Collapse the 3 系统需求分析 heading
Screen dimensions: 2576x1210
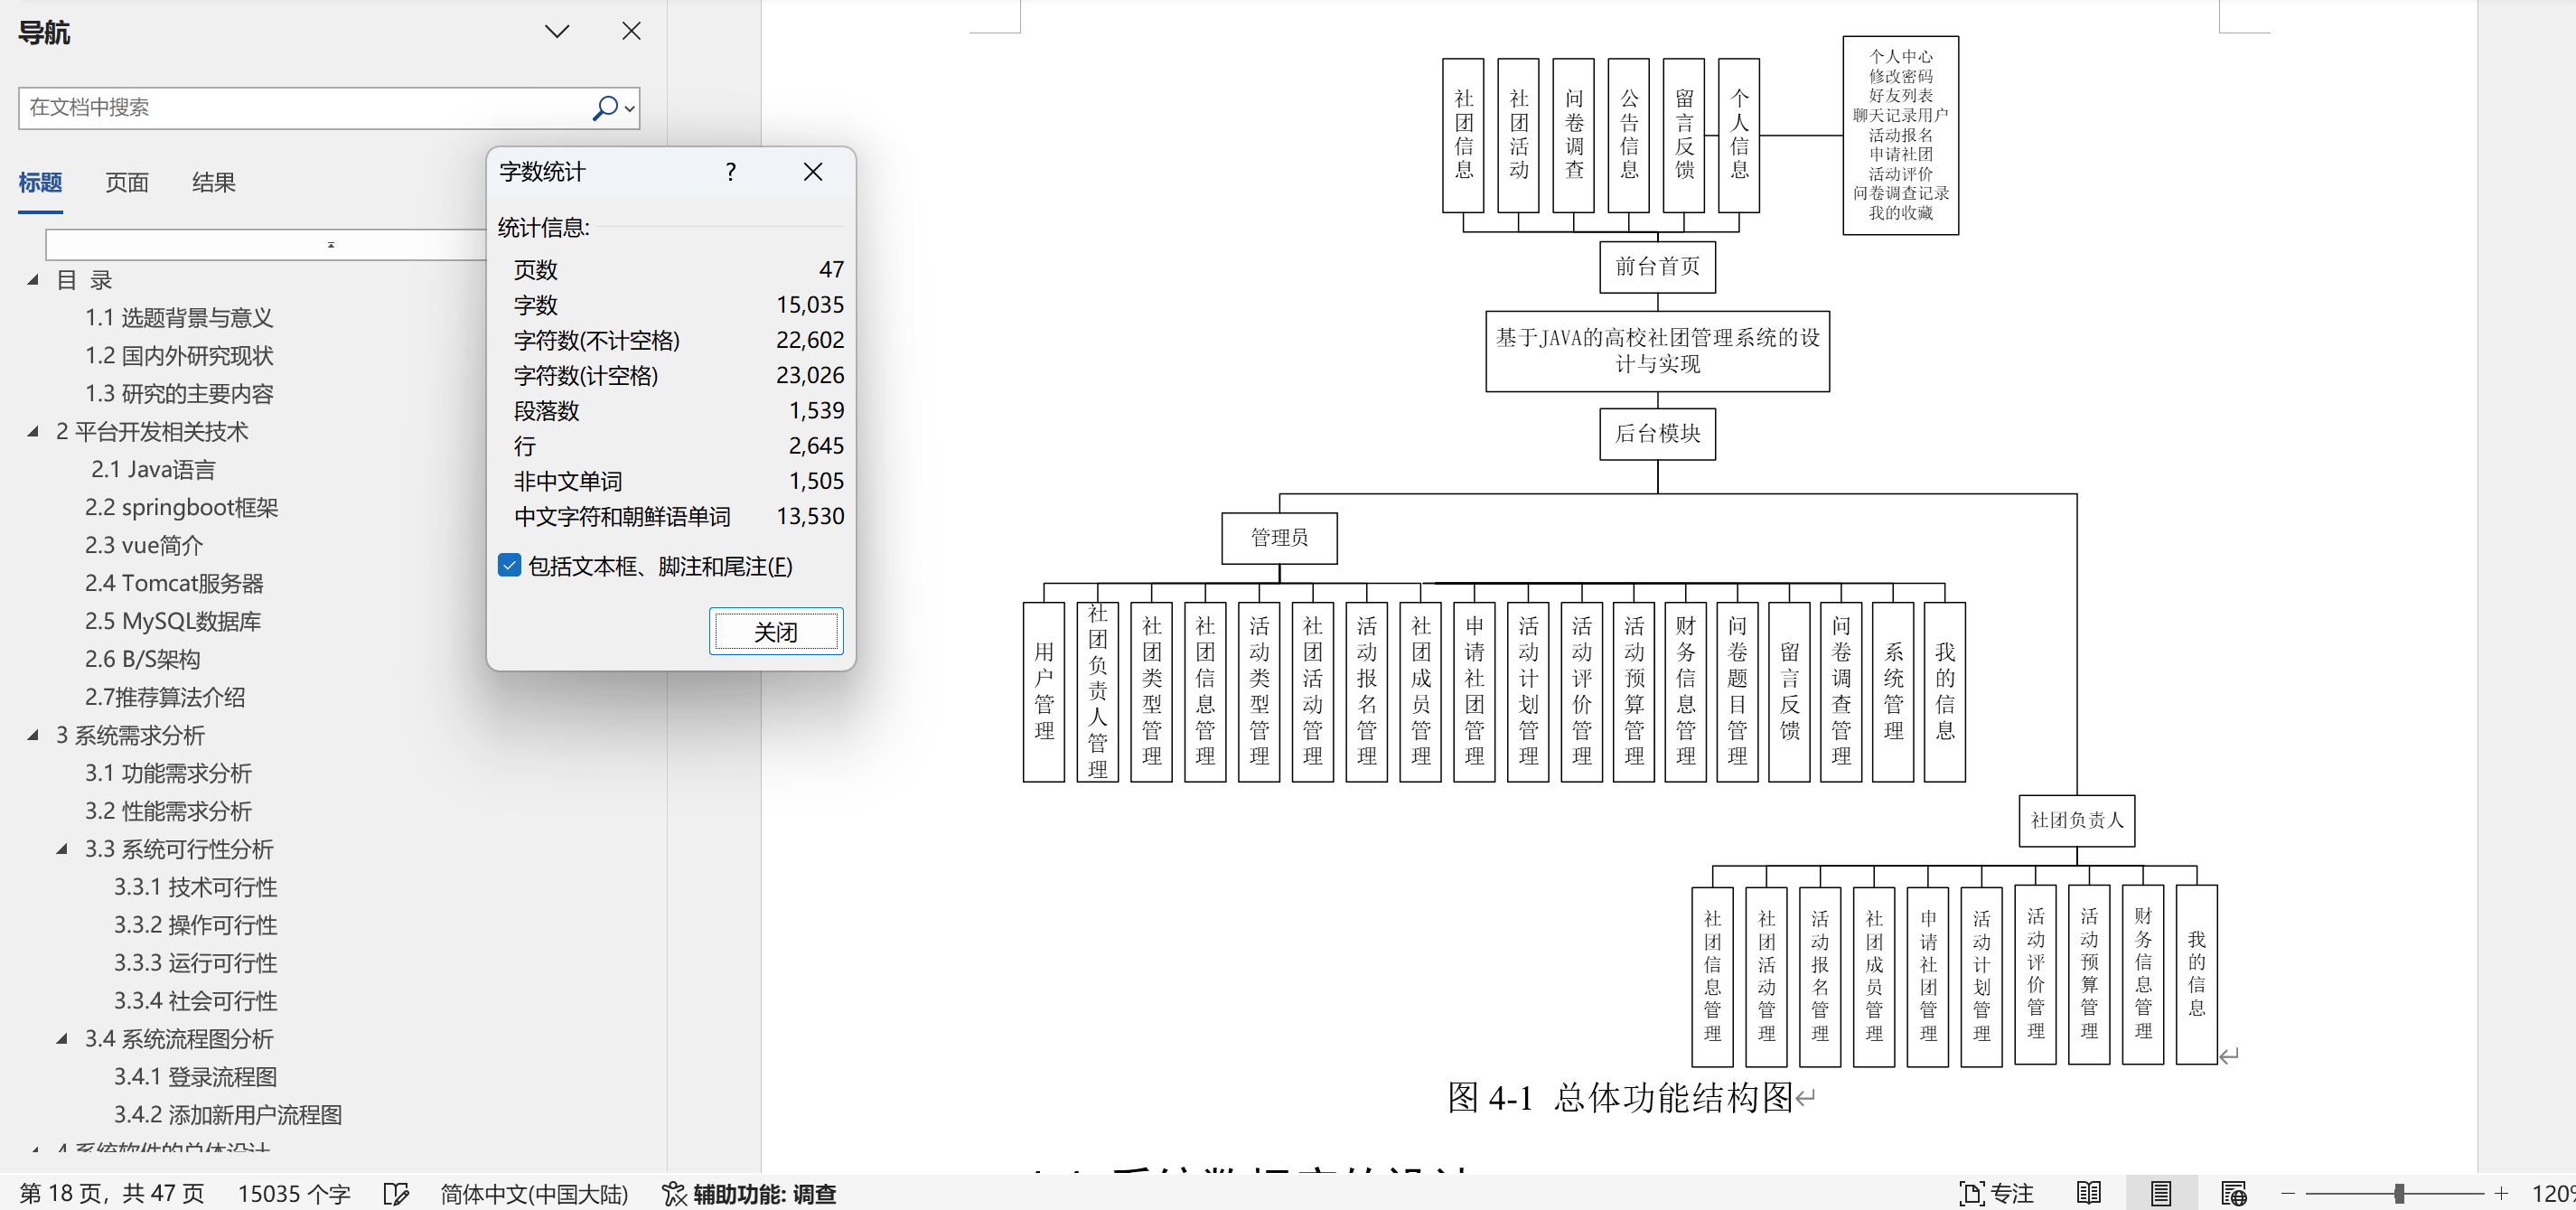(33, 735)
